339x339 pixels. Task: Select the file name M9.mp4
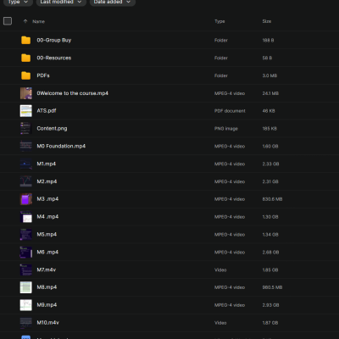point(47,305)
